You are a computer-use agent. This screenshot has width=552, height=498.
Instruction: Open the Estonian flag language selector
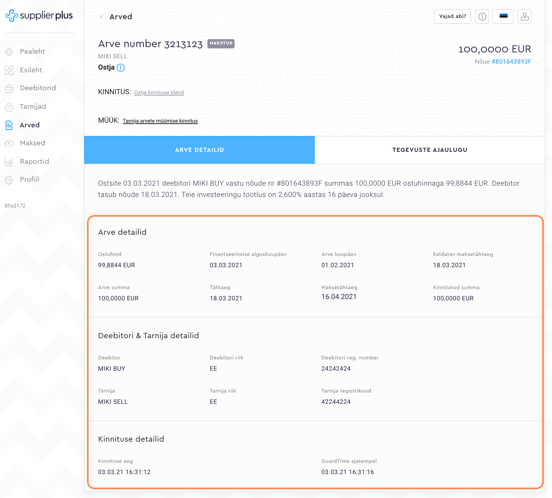(503, 17)
